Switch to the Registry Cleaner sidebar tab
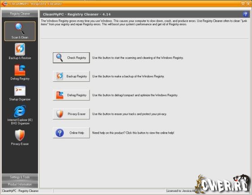 coord(20,14)
